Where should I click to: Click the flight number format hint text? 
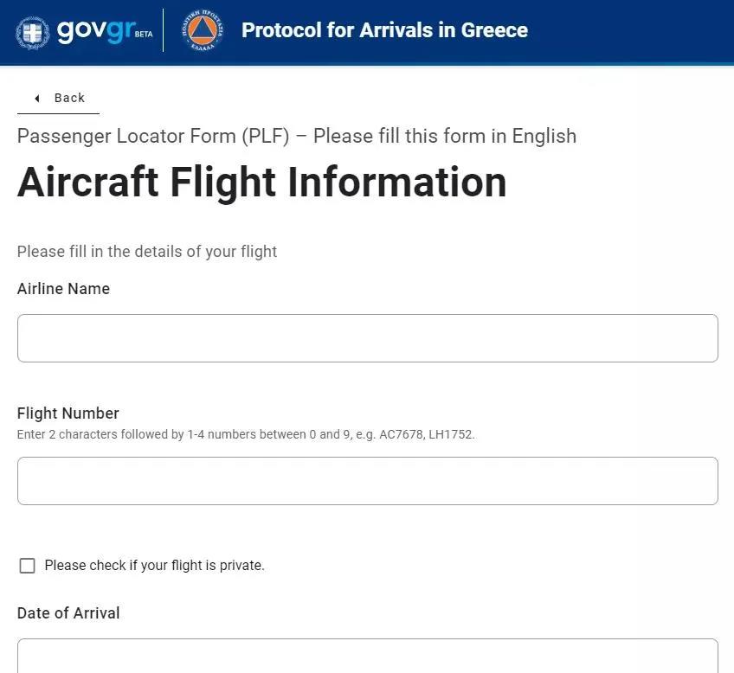[246, 434]
